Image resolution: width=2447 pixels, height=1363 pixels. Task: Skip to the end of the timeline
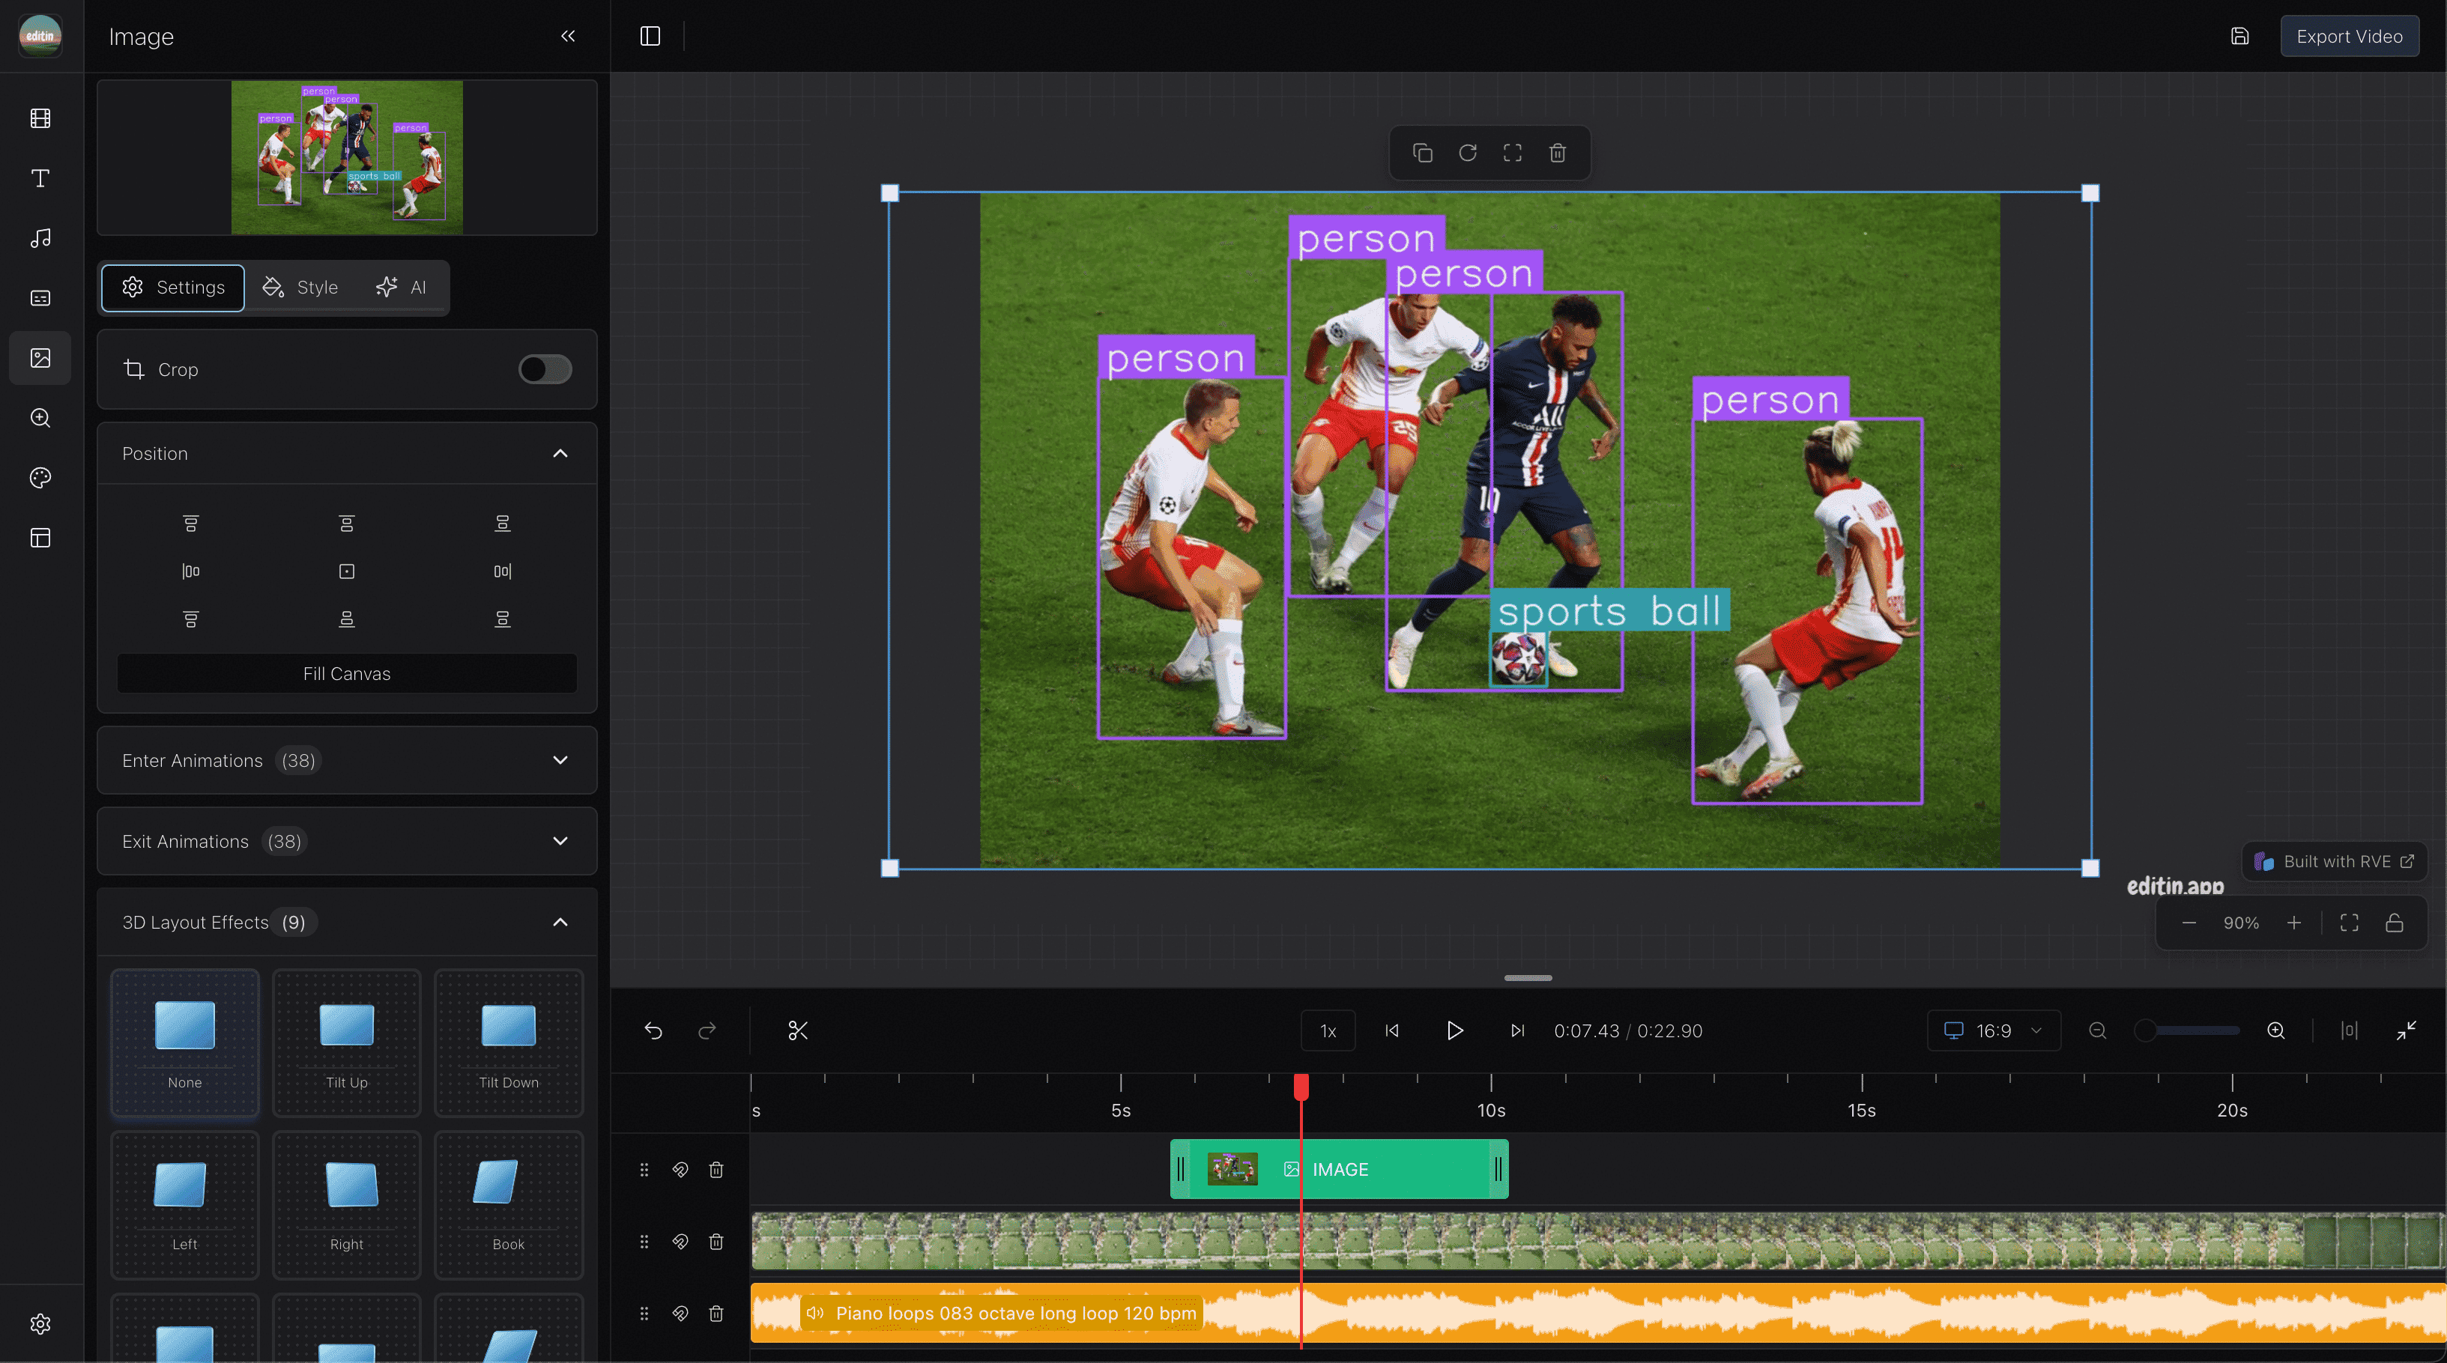pyautogui.click(x=1518, y=1030)
